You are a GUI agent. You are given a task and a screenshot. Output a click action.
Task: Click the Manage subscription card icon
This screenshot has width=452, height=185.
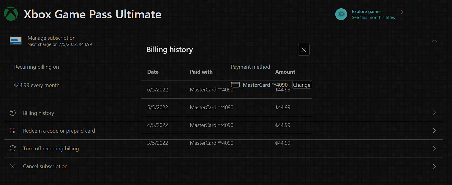16,41
